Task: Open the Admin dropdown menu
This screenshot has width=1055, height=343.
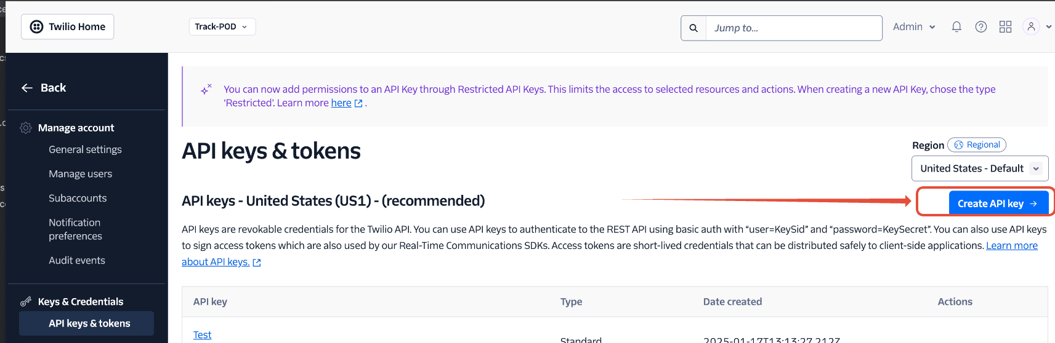Action: click(914, 27)
